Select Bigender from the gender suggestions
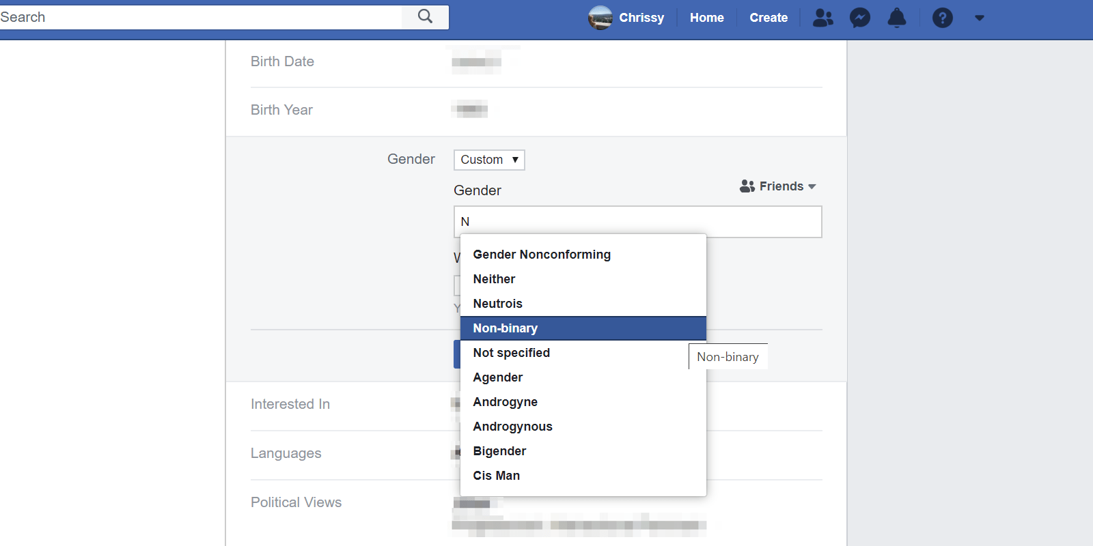1093x546 pixels. tap(583, 451)
